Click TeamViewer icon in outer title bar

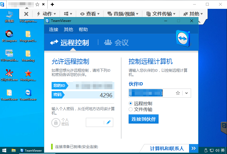coord(2,5)
